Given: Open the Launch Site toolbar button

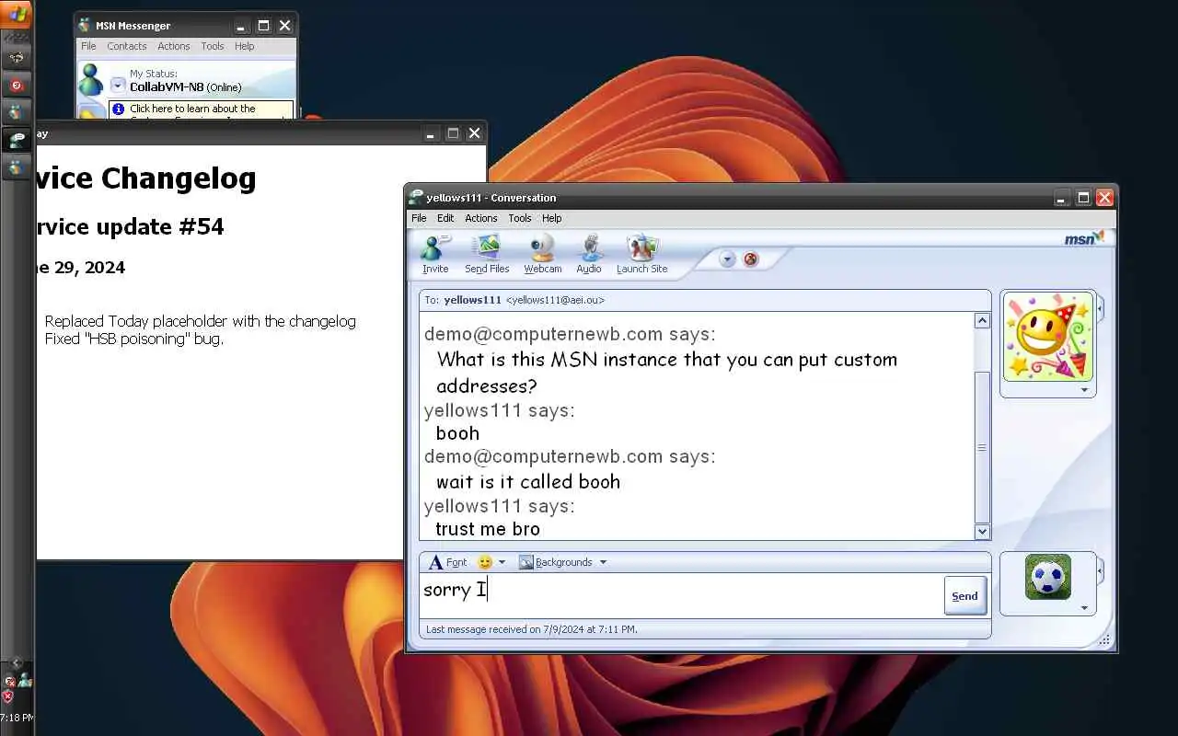Looking at the screenshot, I should [641, 254].
